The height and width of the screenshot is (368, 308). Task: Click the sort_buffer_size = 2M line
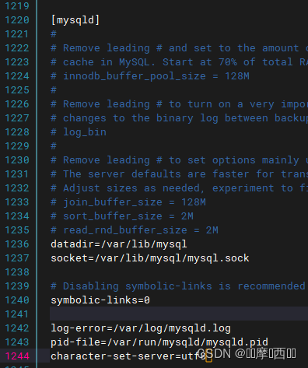tap(122, 216)
